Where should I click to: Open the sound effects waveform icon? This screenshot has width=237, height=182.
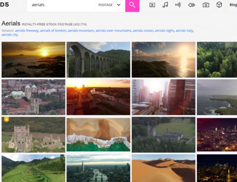point(178,5)
